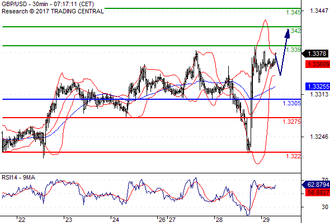Click the 1.3447 price axis value

[x=319, y=11]
